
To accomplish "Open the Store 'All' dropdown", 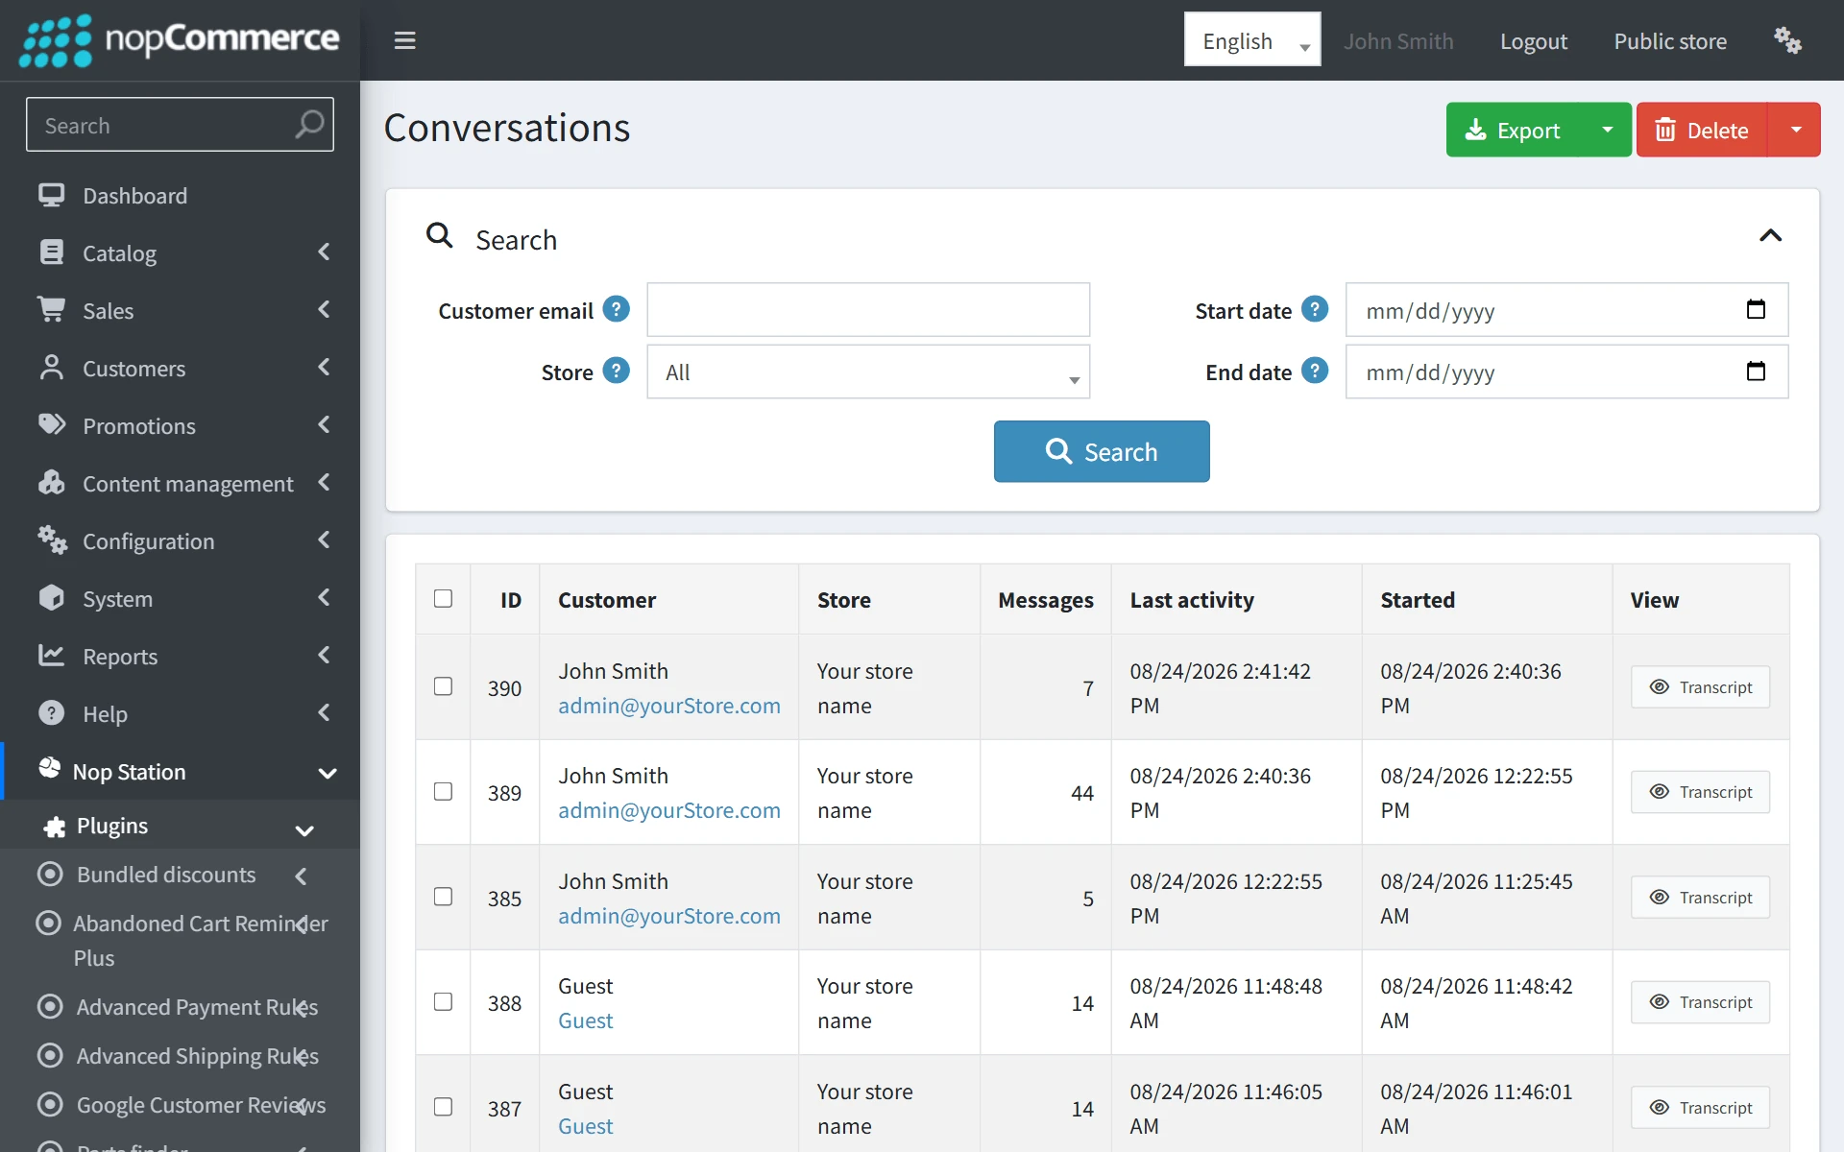I will [868, 372].
